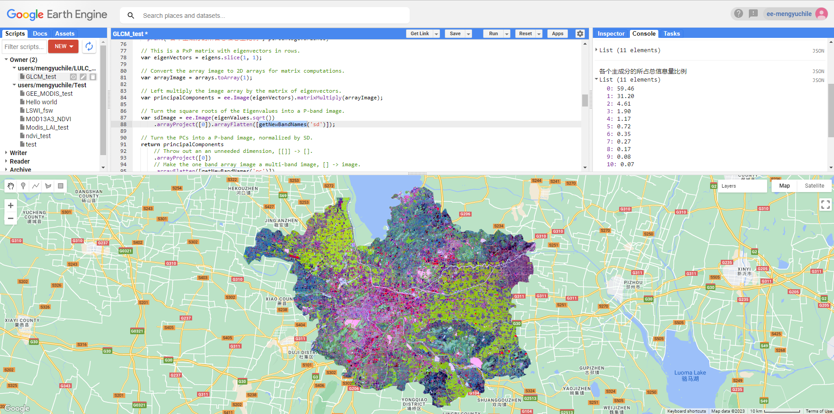Switch to the Console tab
Screen dimensions: 834x414
[644, 34]
